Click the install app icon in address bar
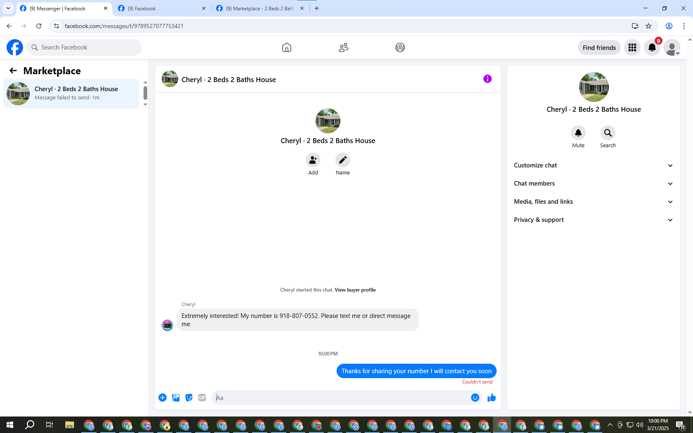Image resolution: width=693 pixels, height=433 pixels. click(635, 26)
